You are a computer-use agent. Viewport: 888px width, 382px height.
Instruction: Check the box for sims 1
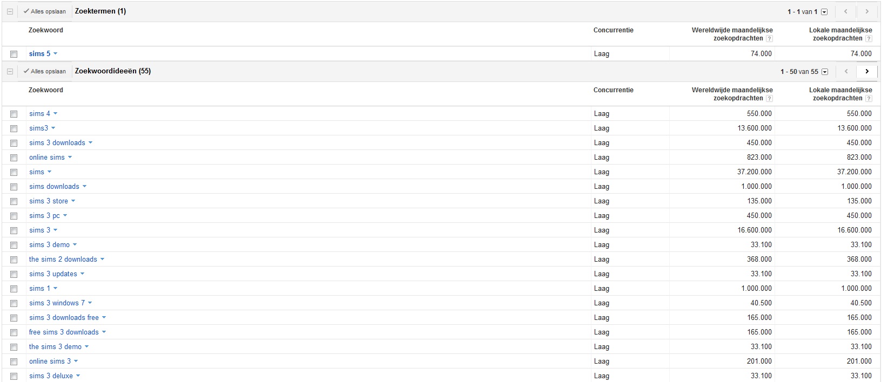pyautogui.click(x=14, y=289)
